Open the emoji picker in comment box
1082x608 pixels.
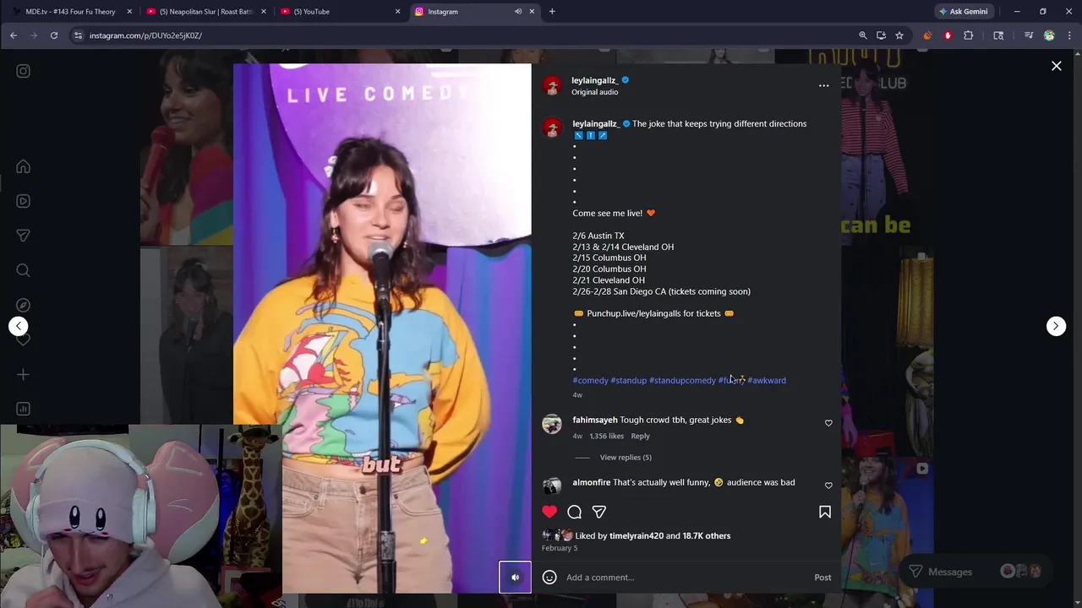pos(549,578)
